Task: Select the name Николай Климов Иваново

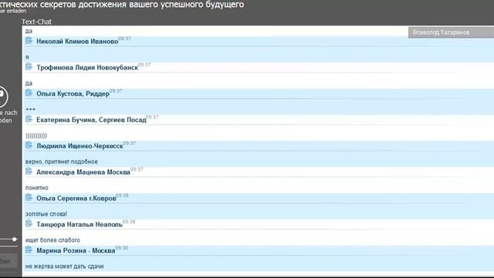Action: [77, 41]
